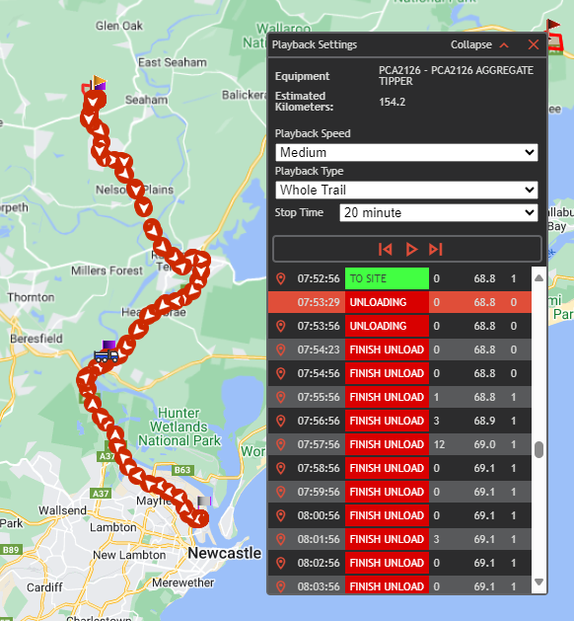The height and width of the screenshot is (621, 574).
Task: Click the Glen Oak map label
Action: point(119,26)
